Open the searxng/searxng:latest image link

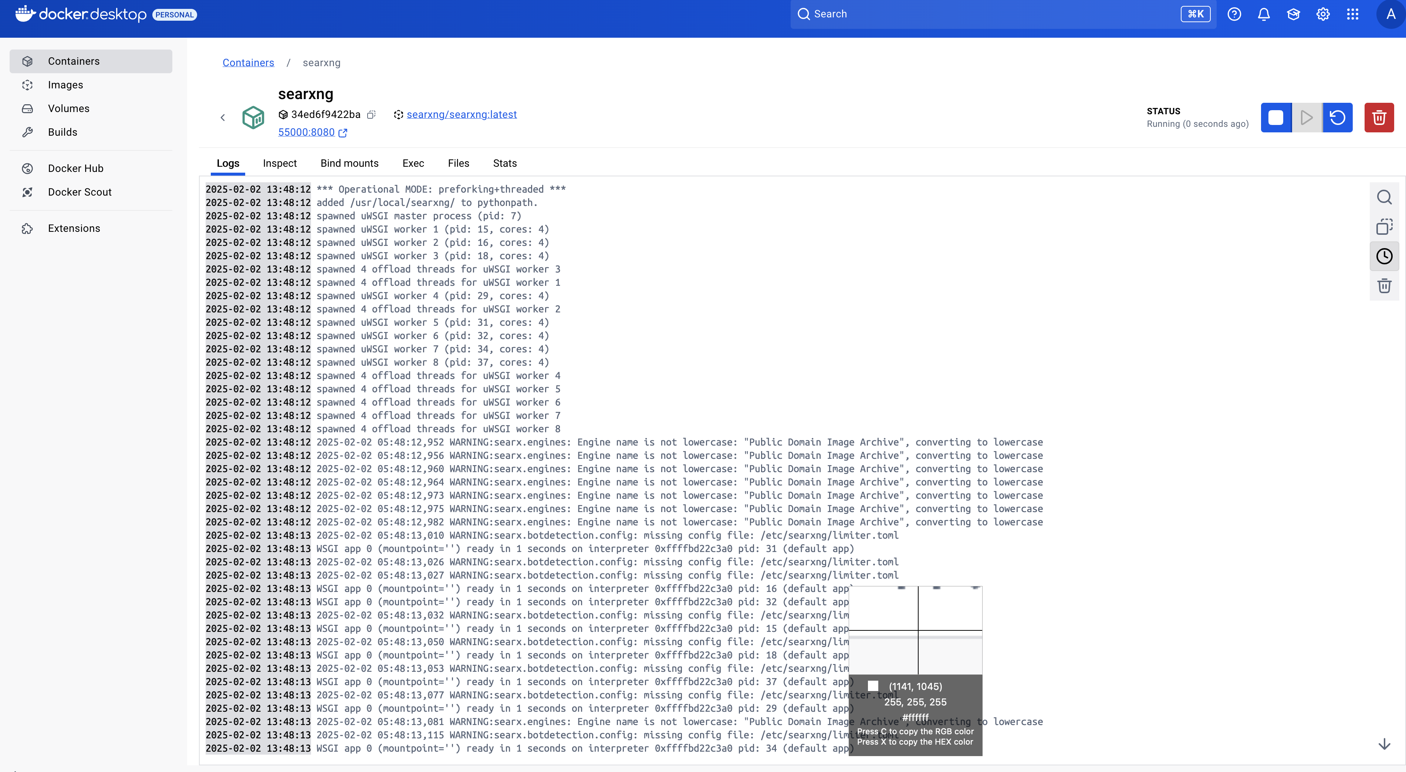[461, 115]
